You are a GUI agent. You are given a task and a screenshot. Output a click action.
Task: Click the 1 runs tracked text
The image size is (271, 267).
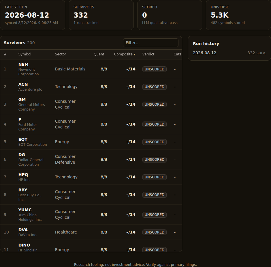click(86, 23)
